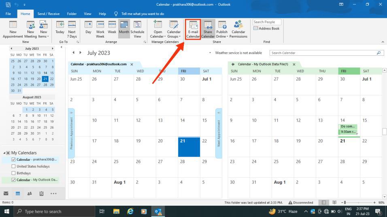
Task: Switch to Calendar navigation icon
Action: 18,194
